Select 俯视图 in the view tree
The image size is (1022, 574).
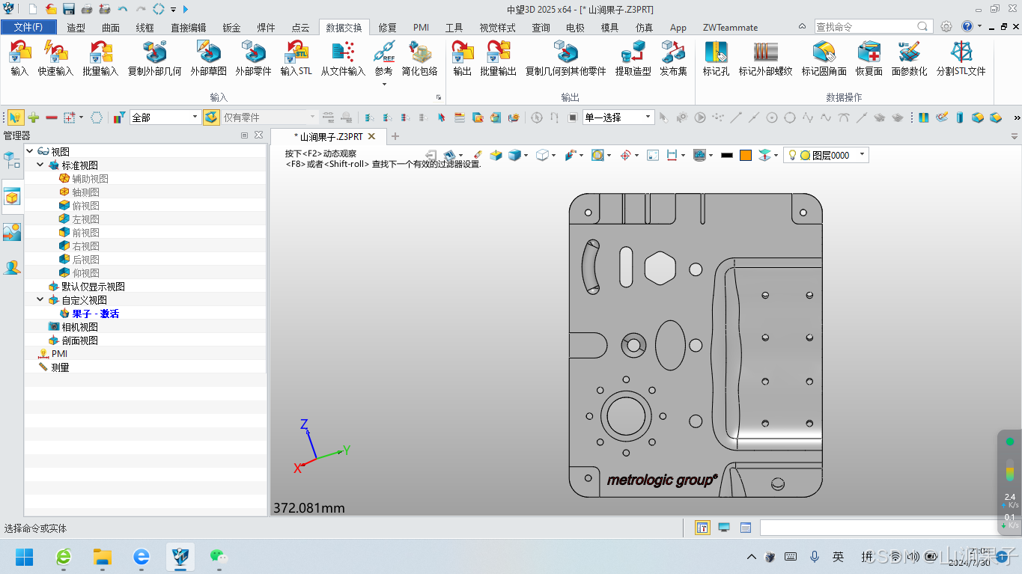(x=85, y=205)
